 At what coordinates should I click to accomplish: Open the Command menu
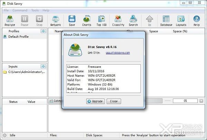[x=20, y=10]
